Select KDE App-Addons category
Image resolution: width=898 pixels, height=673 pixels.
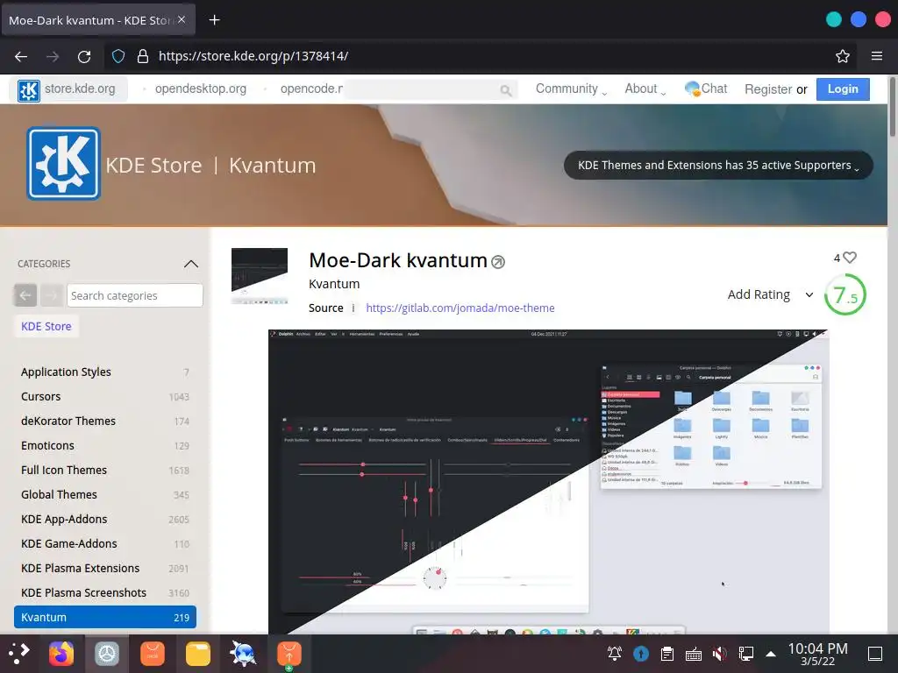(x=105, y=520)
